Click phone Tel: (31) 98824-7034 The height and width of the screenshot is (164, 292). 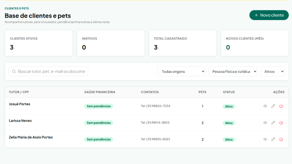[155, 106]
